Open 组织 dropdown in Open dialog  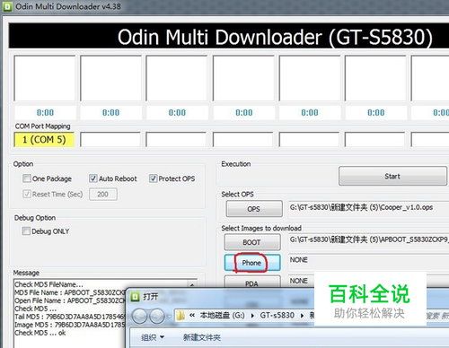153,337
